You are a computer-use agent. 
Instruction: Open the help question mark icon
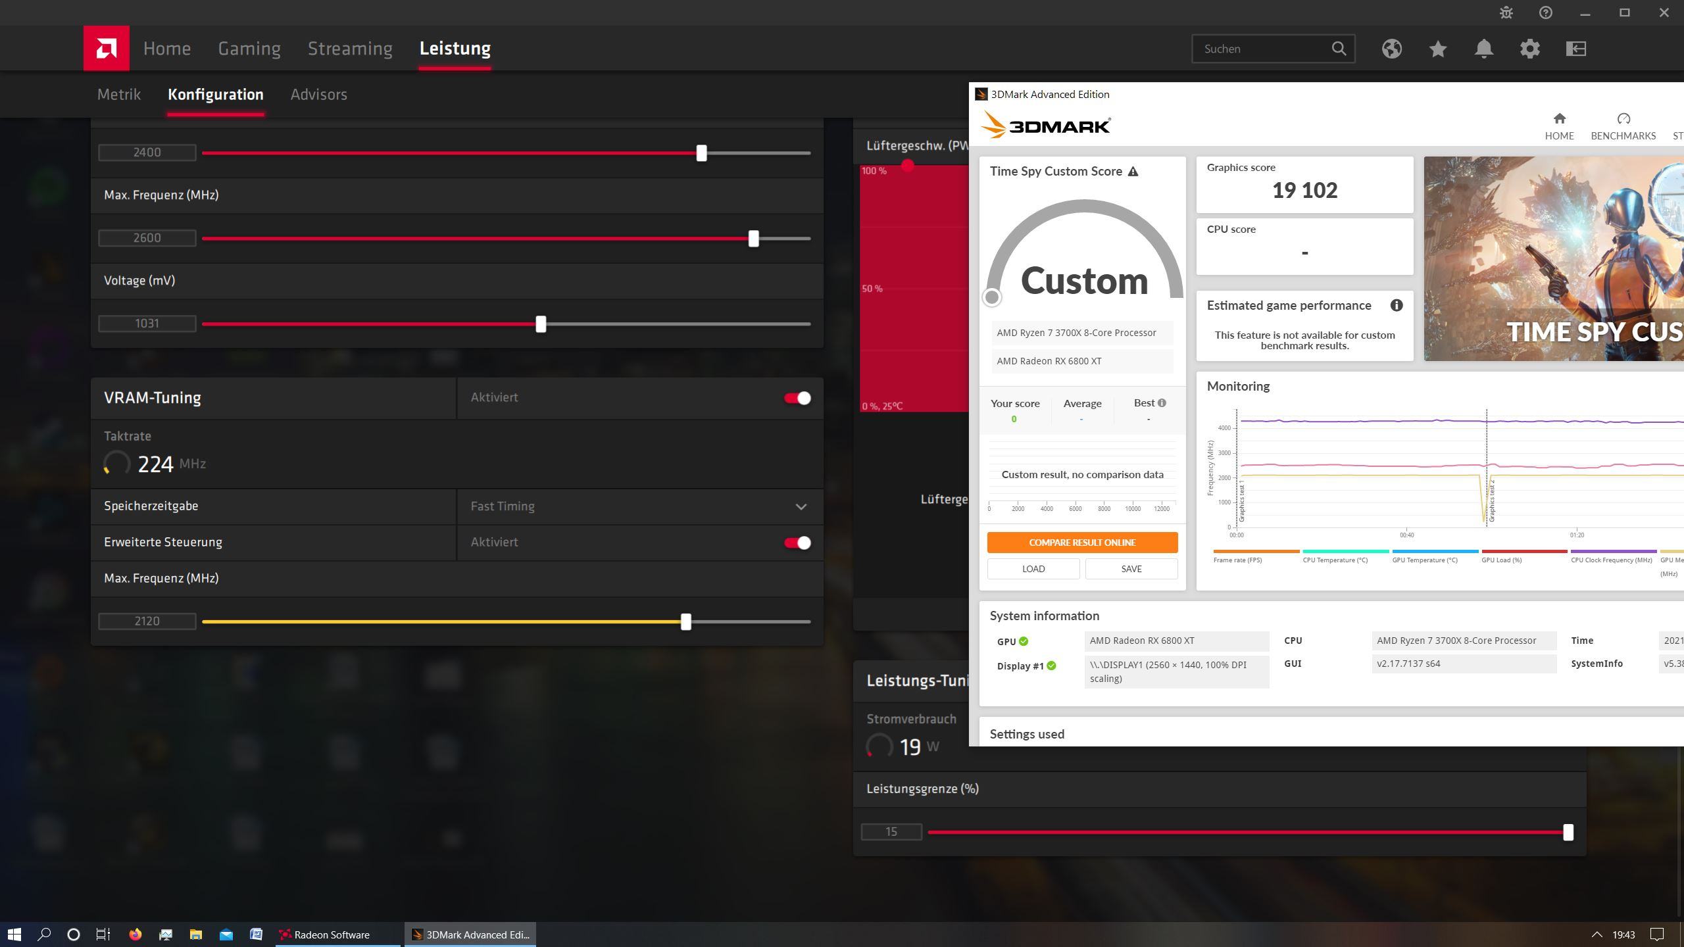point(1545,12)
